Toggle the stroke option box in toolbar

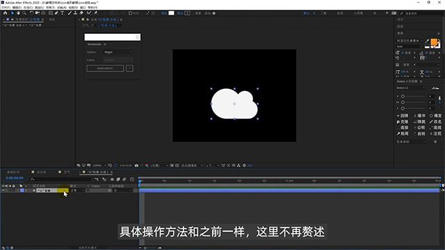pos(187,13)
